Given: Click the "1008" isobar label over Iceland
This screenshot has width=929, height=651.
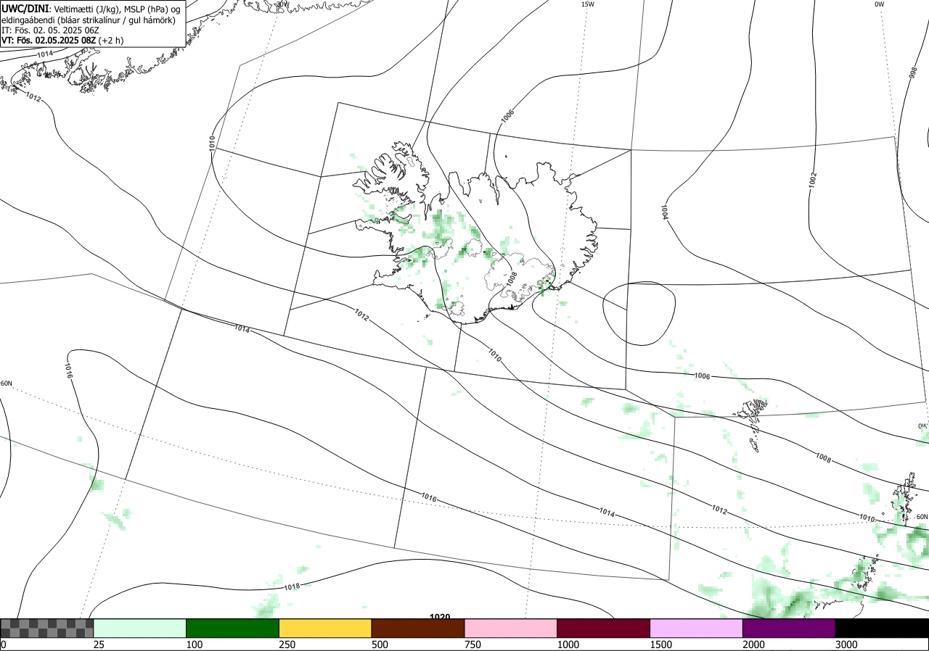Looking at the screenshot, I should 512,278.
